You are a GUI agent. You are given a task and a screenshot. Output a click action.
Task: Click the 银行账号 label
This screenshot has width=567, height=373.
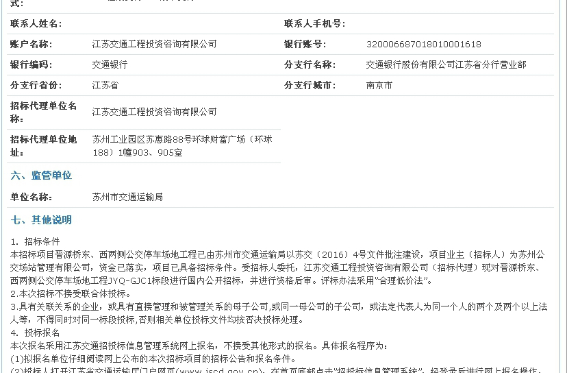pos(305,44)
